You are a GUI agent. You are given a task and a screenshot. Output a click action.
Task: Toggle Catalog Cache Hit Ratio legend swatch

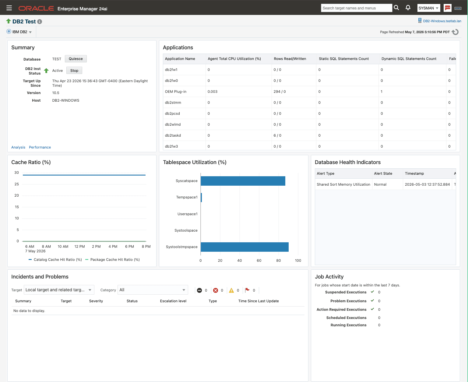(30, 260)
